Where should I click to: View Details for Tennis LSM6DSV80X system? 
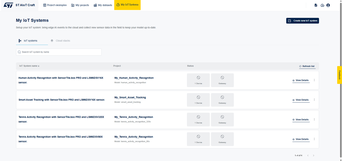pyautogui.click(x=301, y=139)
